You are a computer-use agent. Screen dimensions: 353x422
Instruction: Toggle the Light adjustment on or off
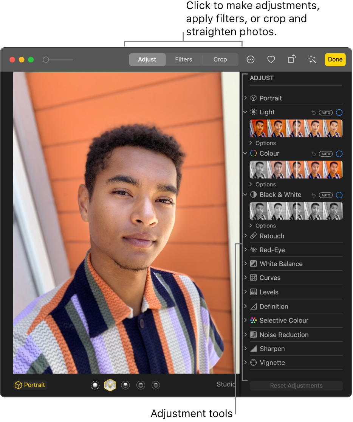(x=339, y=112)
